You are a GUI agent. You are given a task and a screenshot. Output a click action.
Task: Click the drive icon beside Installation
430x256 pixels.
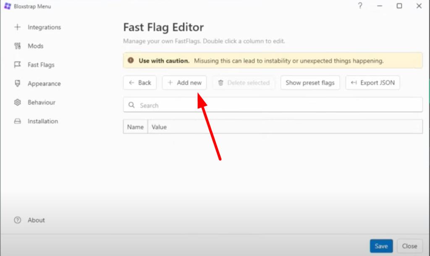[x=17, y=121]
